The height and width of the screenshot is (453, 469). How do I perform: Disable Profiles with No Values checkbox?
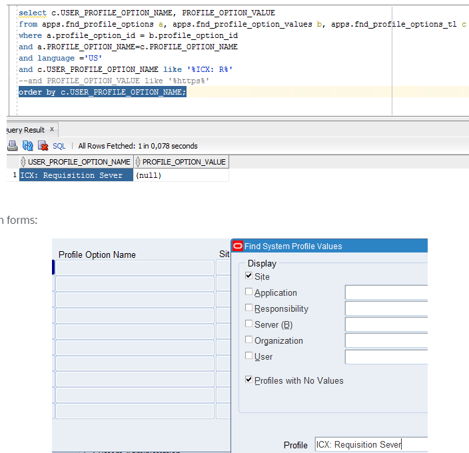coord(249,380)
